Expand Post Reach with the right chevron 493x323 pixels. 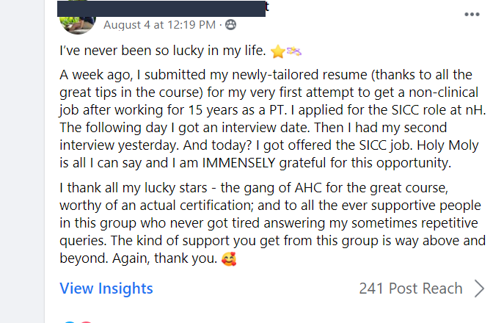point(479,288)
